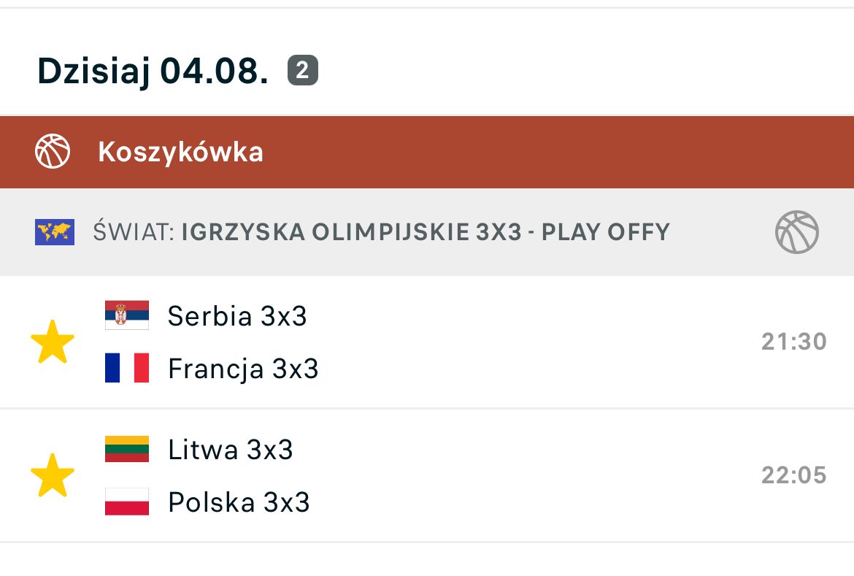
Task: Open the Serbia 3x3 team name
Action: (237, 316)
